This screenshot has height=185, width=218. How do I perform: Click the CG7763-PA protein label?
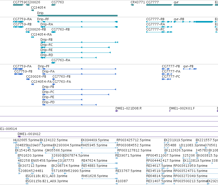click(62, 82)
